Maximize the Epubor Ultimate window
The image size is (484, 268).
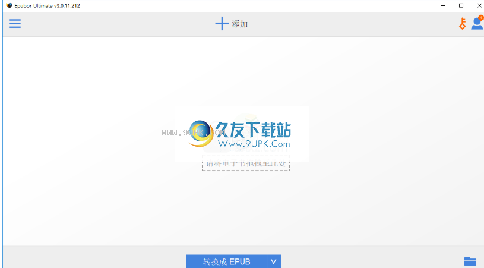pos(461,5)
